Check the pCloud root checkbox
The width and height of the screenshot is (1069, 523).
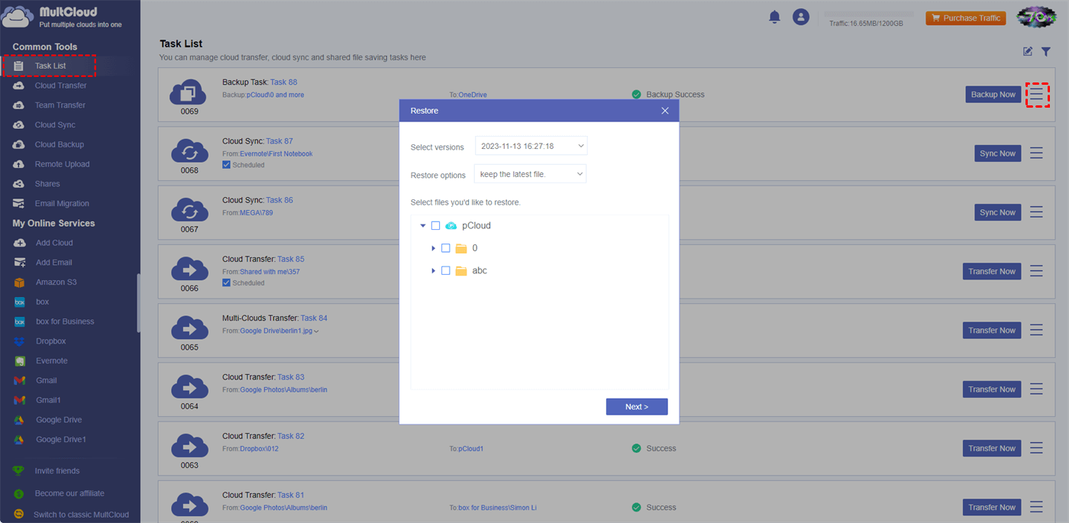tap(436, 226)
